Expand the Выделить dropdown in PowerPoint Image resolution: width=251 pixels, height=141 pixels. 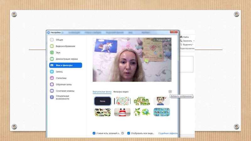click(x=193, y=44)
